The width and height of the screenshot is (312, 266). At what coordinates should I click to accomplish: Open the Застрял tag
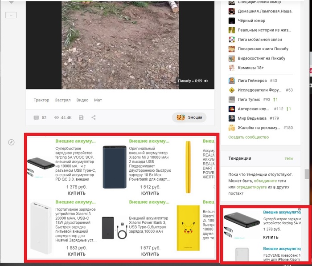[63, 100]
